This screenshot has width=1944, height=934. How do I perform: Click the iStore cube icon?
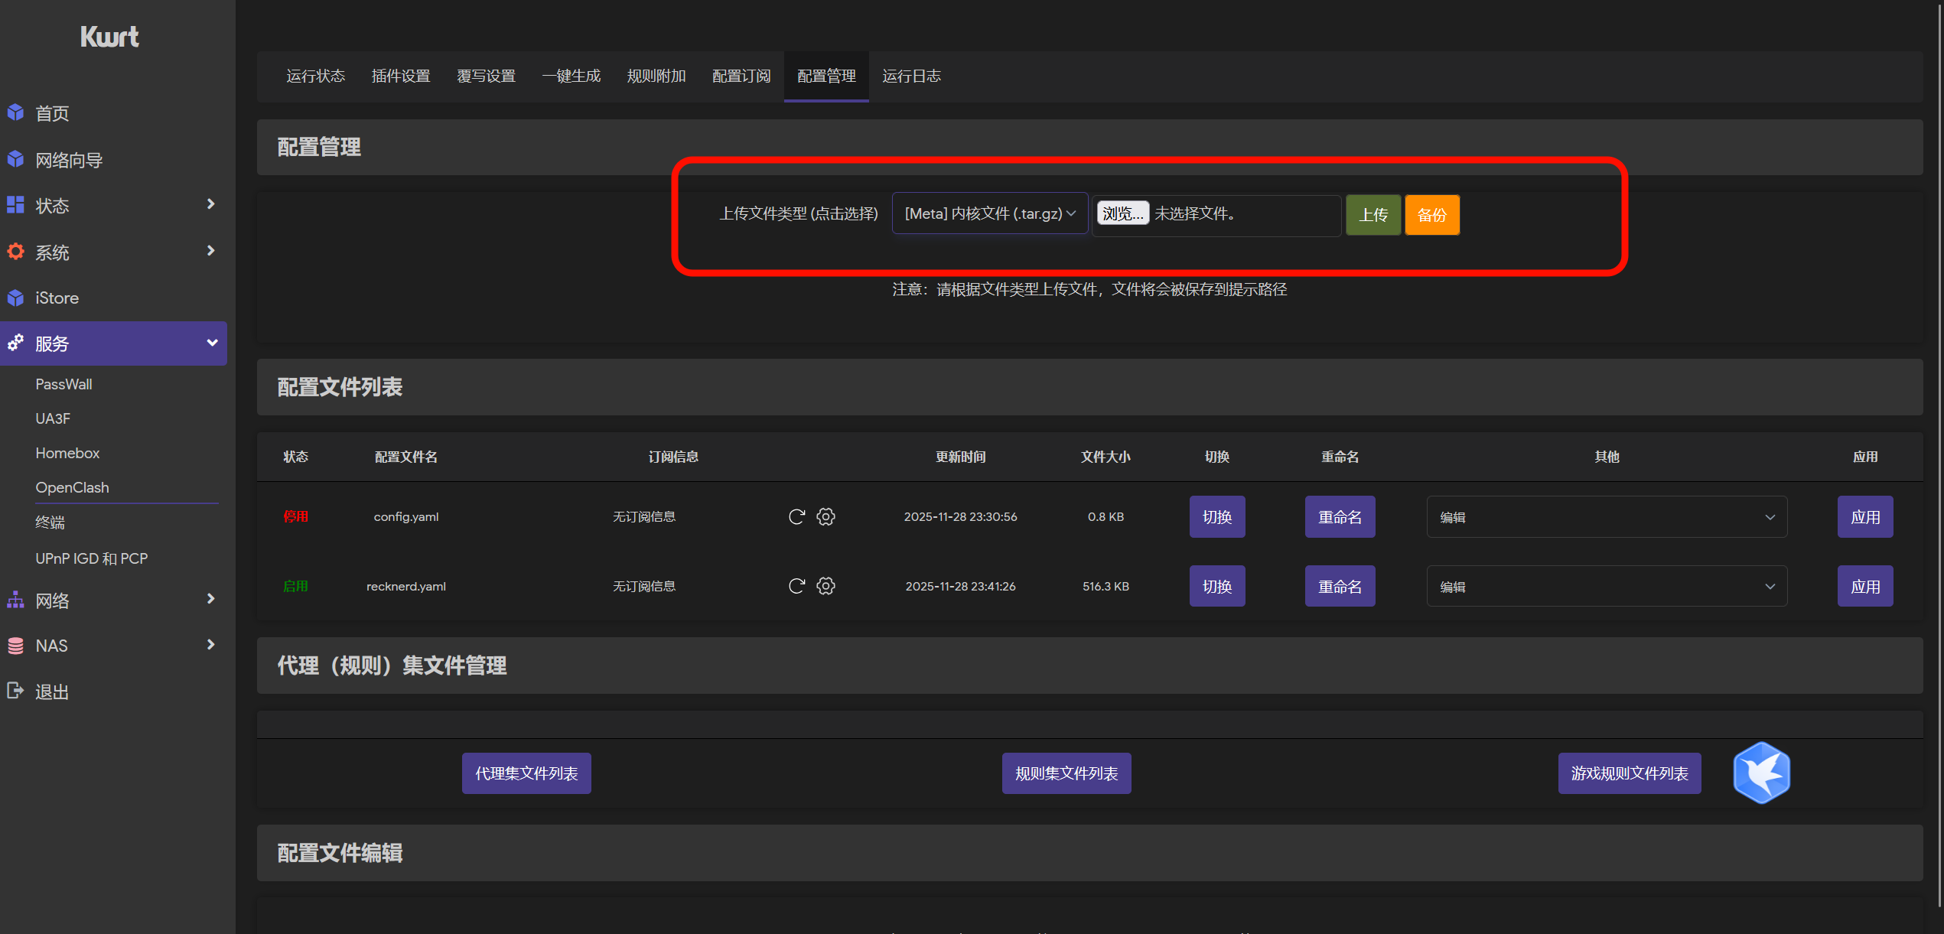click(15, 298)
